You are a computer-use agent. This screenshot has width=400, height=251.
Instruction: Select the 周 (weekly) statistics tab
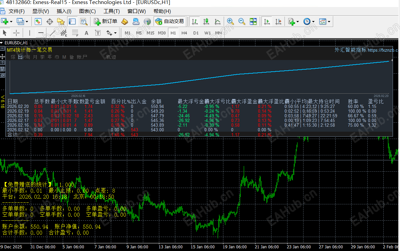coord(28,57)
